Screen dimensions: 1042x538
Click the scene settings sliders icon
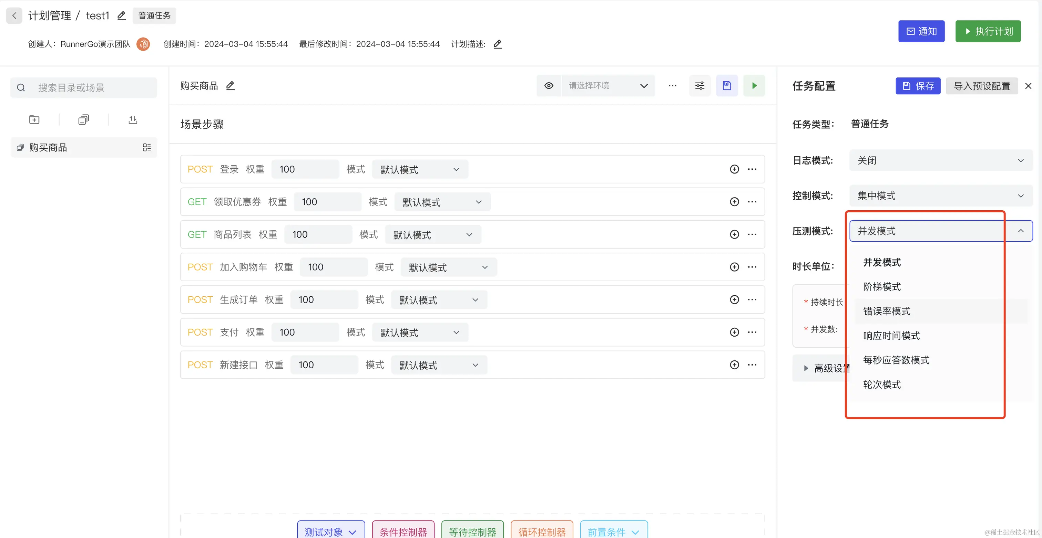699,86
